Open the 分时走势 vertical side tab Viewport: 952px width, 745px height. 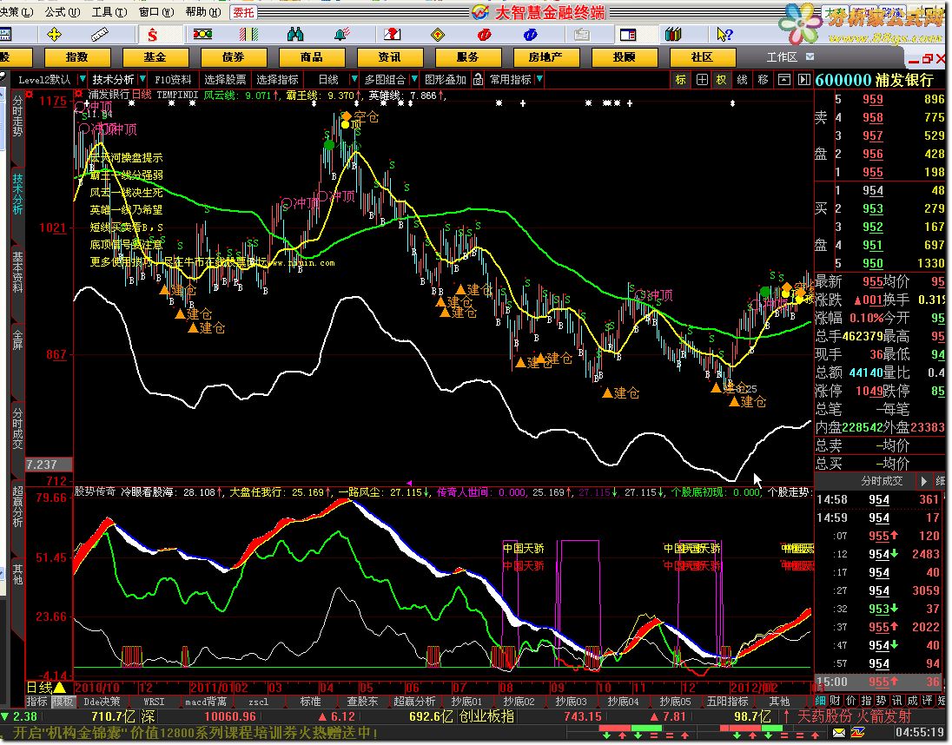pos(17,115)
